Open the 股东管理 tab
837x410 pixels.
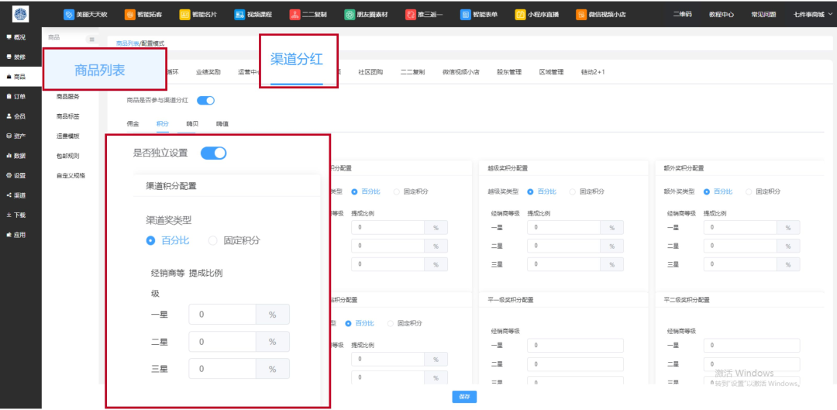[x=508, y=73]
